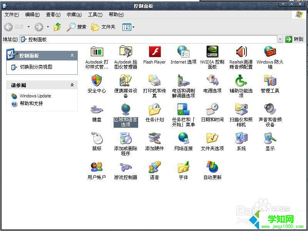308x231 pixels.
Task: Open 声音和音频设备
Action: click(x=270, y=115)
